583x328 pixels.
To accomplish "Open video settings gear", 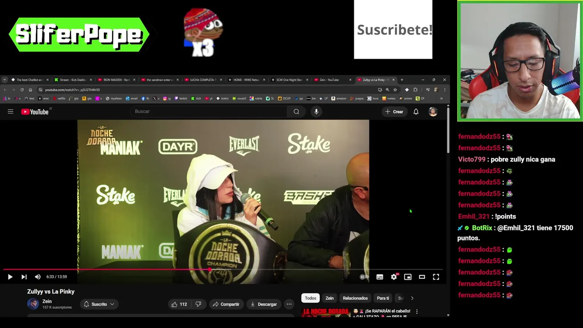I will (x=394, y=277).
